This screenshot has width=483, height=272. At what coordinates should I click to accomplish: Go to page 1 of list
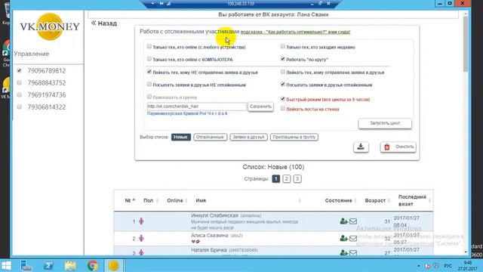(276, 179)
